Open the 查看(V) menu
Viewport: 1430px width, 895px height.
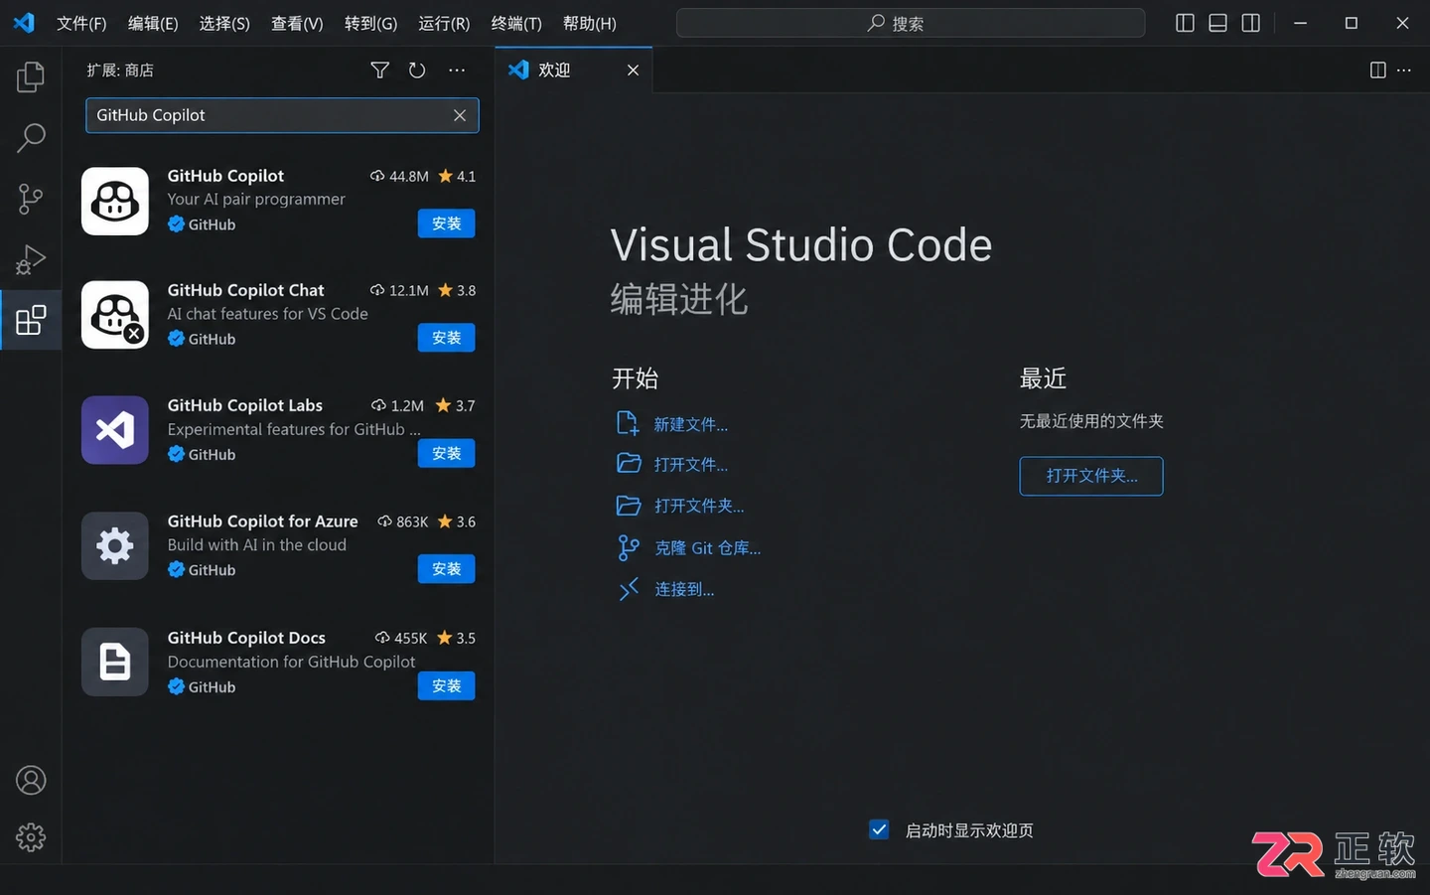pyautogui.click(x=297, y=23)
